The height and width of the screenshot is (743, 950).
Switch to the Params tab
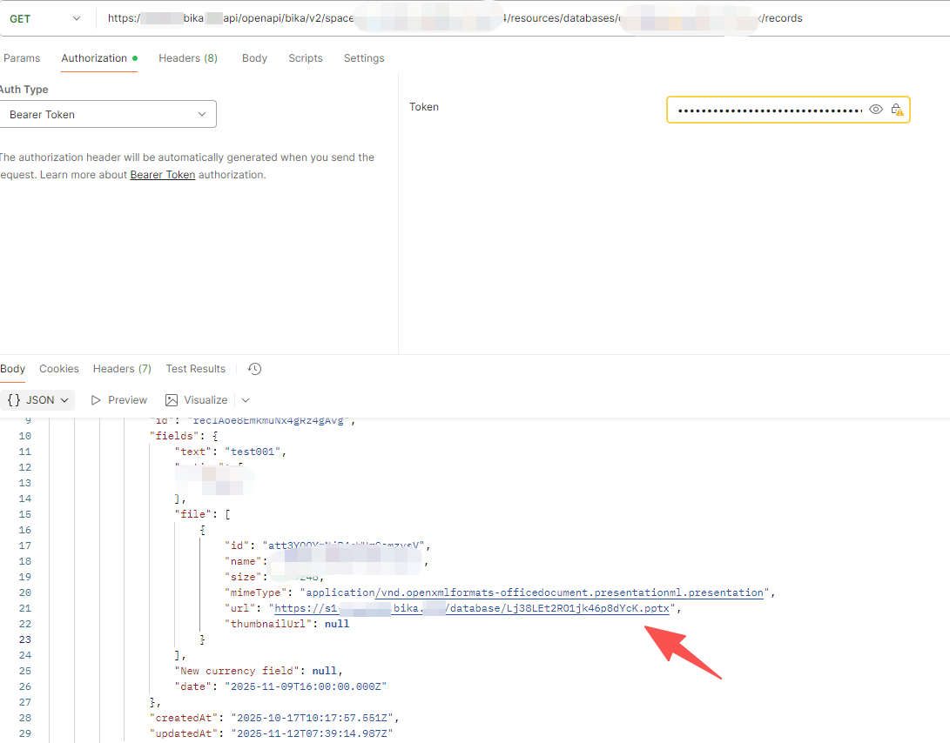[x=22, y=58]
